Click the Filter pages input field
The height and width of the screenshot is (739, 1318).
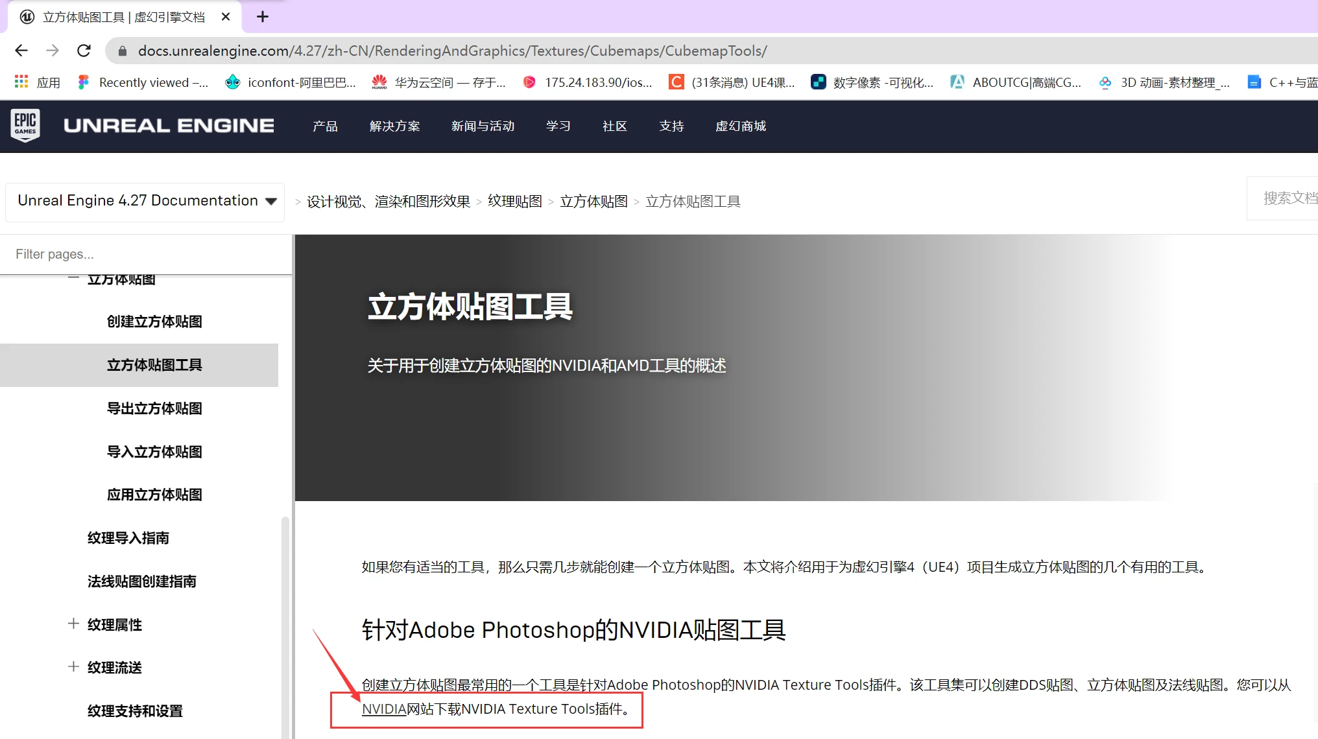146,254
